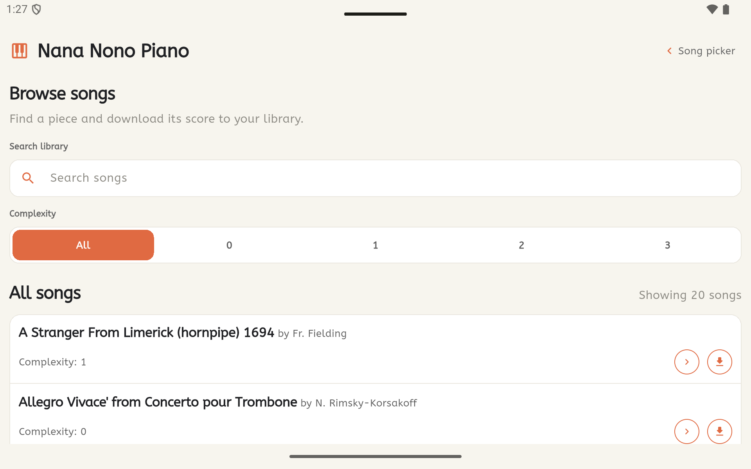
Task: Click the Song picker link text
Action: pyautogui.click(x=706, y=51)
